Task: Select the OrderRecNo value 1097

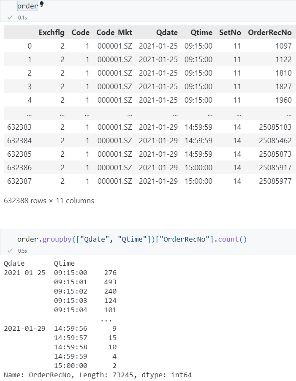Action: tap(283, 46)
